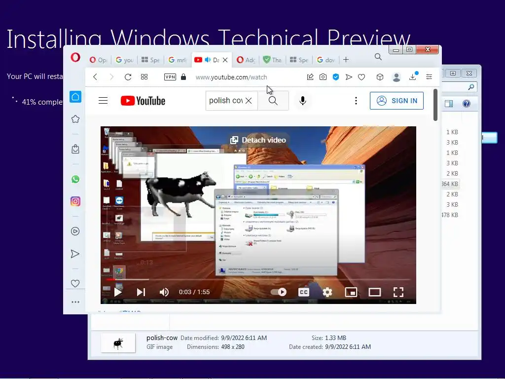Play the video

(118, 292)
